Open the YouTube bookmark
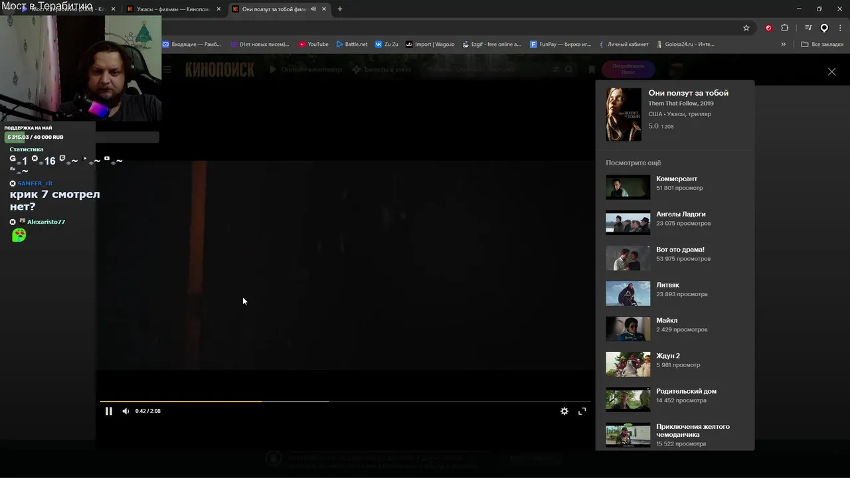Viewport: 850px width, 478px height. pyautogui.click(x=313, y=44)
